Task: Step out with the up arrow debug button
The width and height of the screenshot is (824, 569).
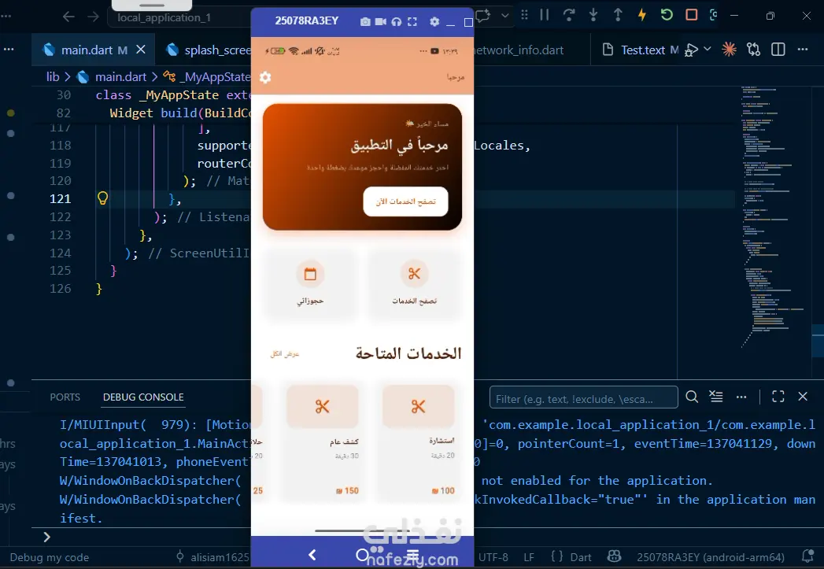Action: tap(618, 15)
